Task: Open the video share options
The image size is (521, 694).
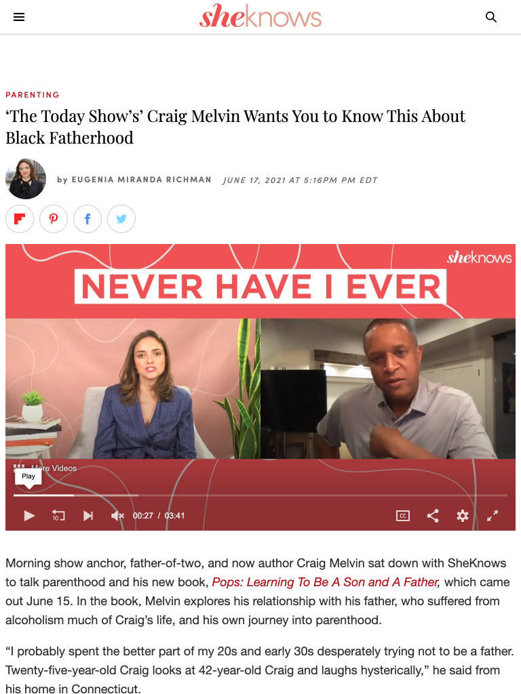Action: pyautogui.click(x=433, y=516)
